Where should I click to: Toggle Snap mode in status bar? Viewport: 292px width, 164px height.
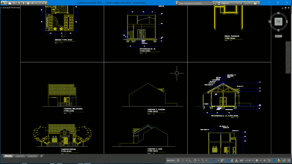pos(182,160)
